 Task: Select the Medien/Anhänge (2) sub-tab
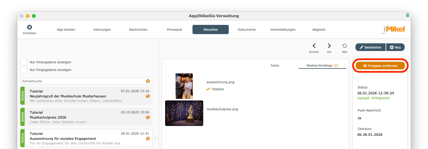pyautogui.click(x=322, y=65)
